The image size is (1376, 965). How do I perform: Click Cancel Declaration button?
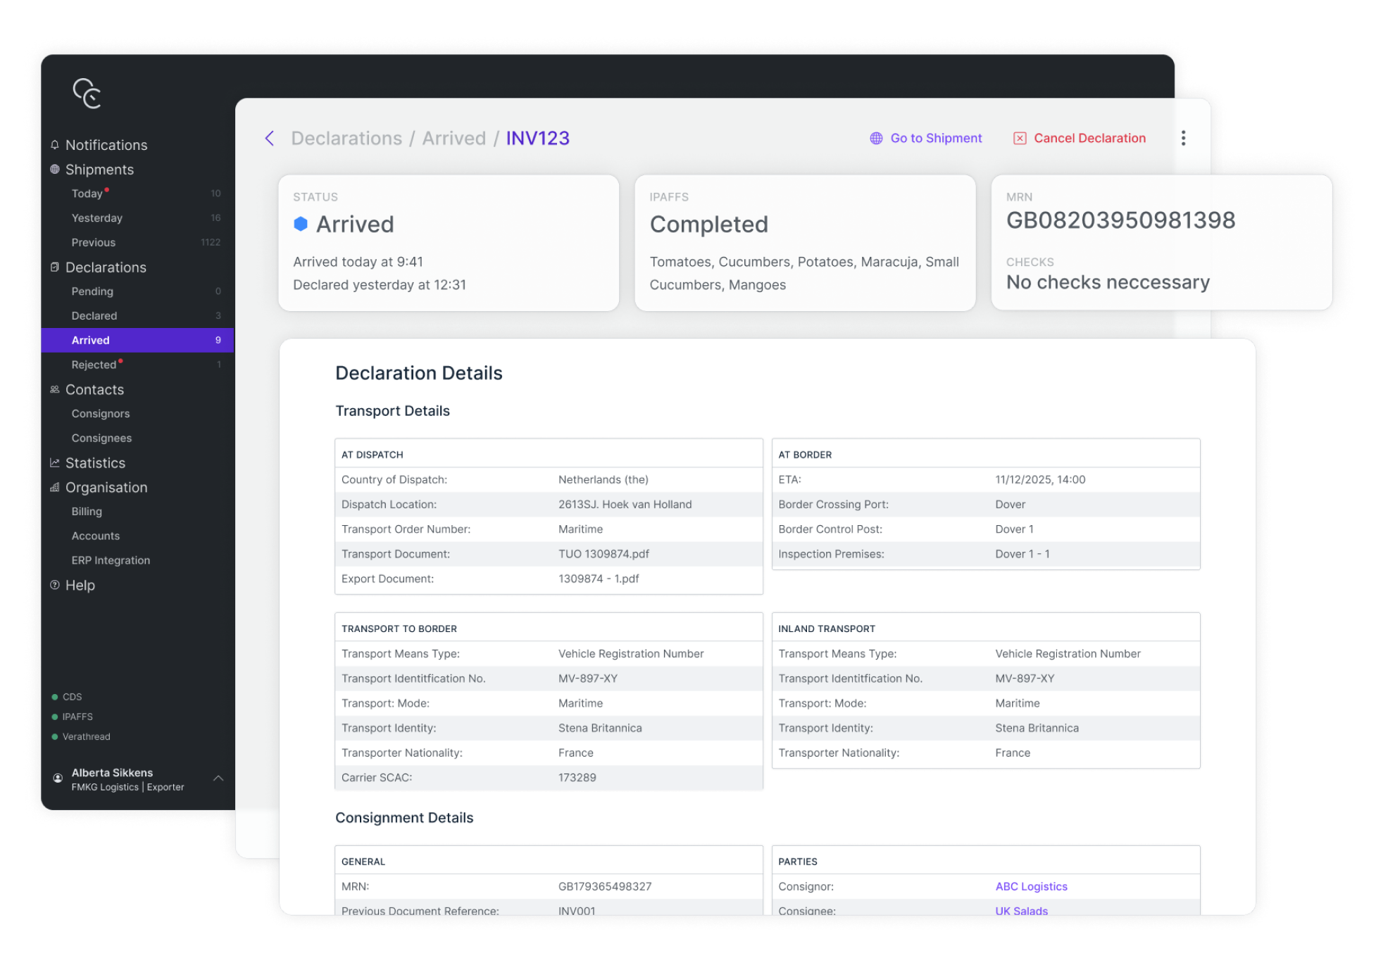coord(1089,139)
